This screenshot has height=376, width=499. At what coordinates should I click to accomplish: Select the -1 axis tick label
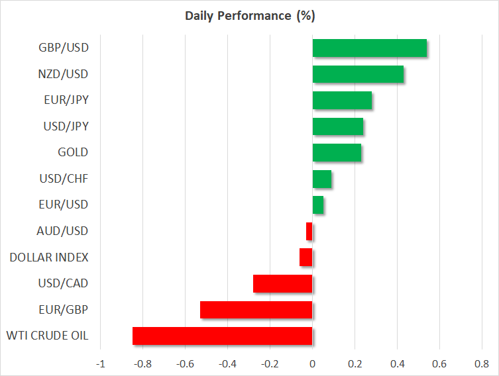[x=100, y=363]
